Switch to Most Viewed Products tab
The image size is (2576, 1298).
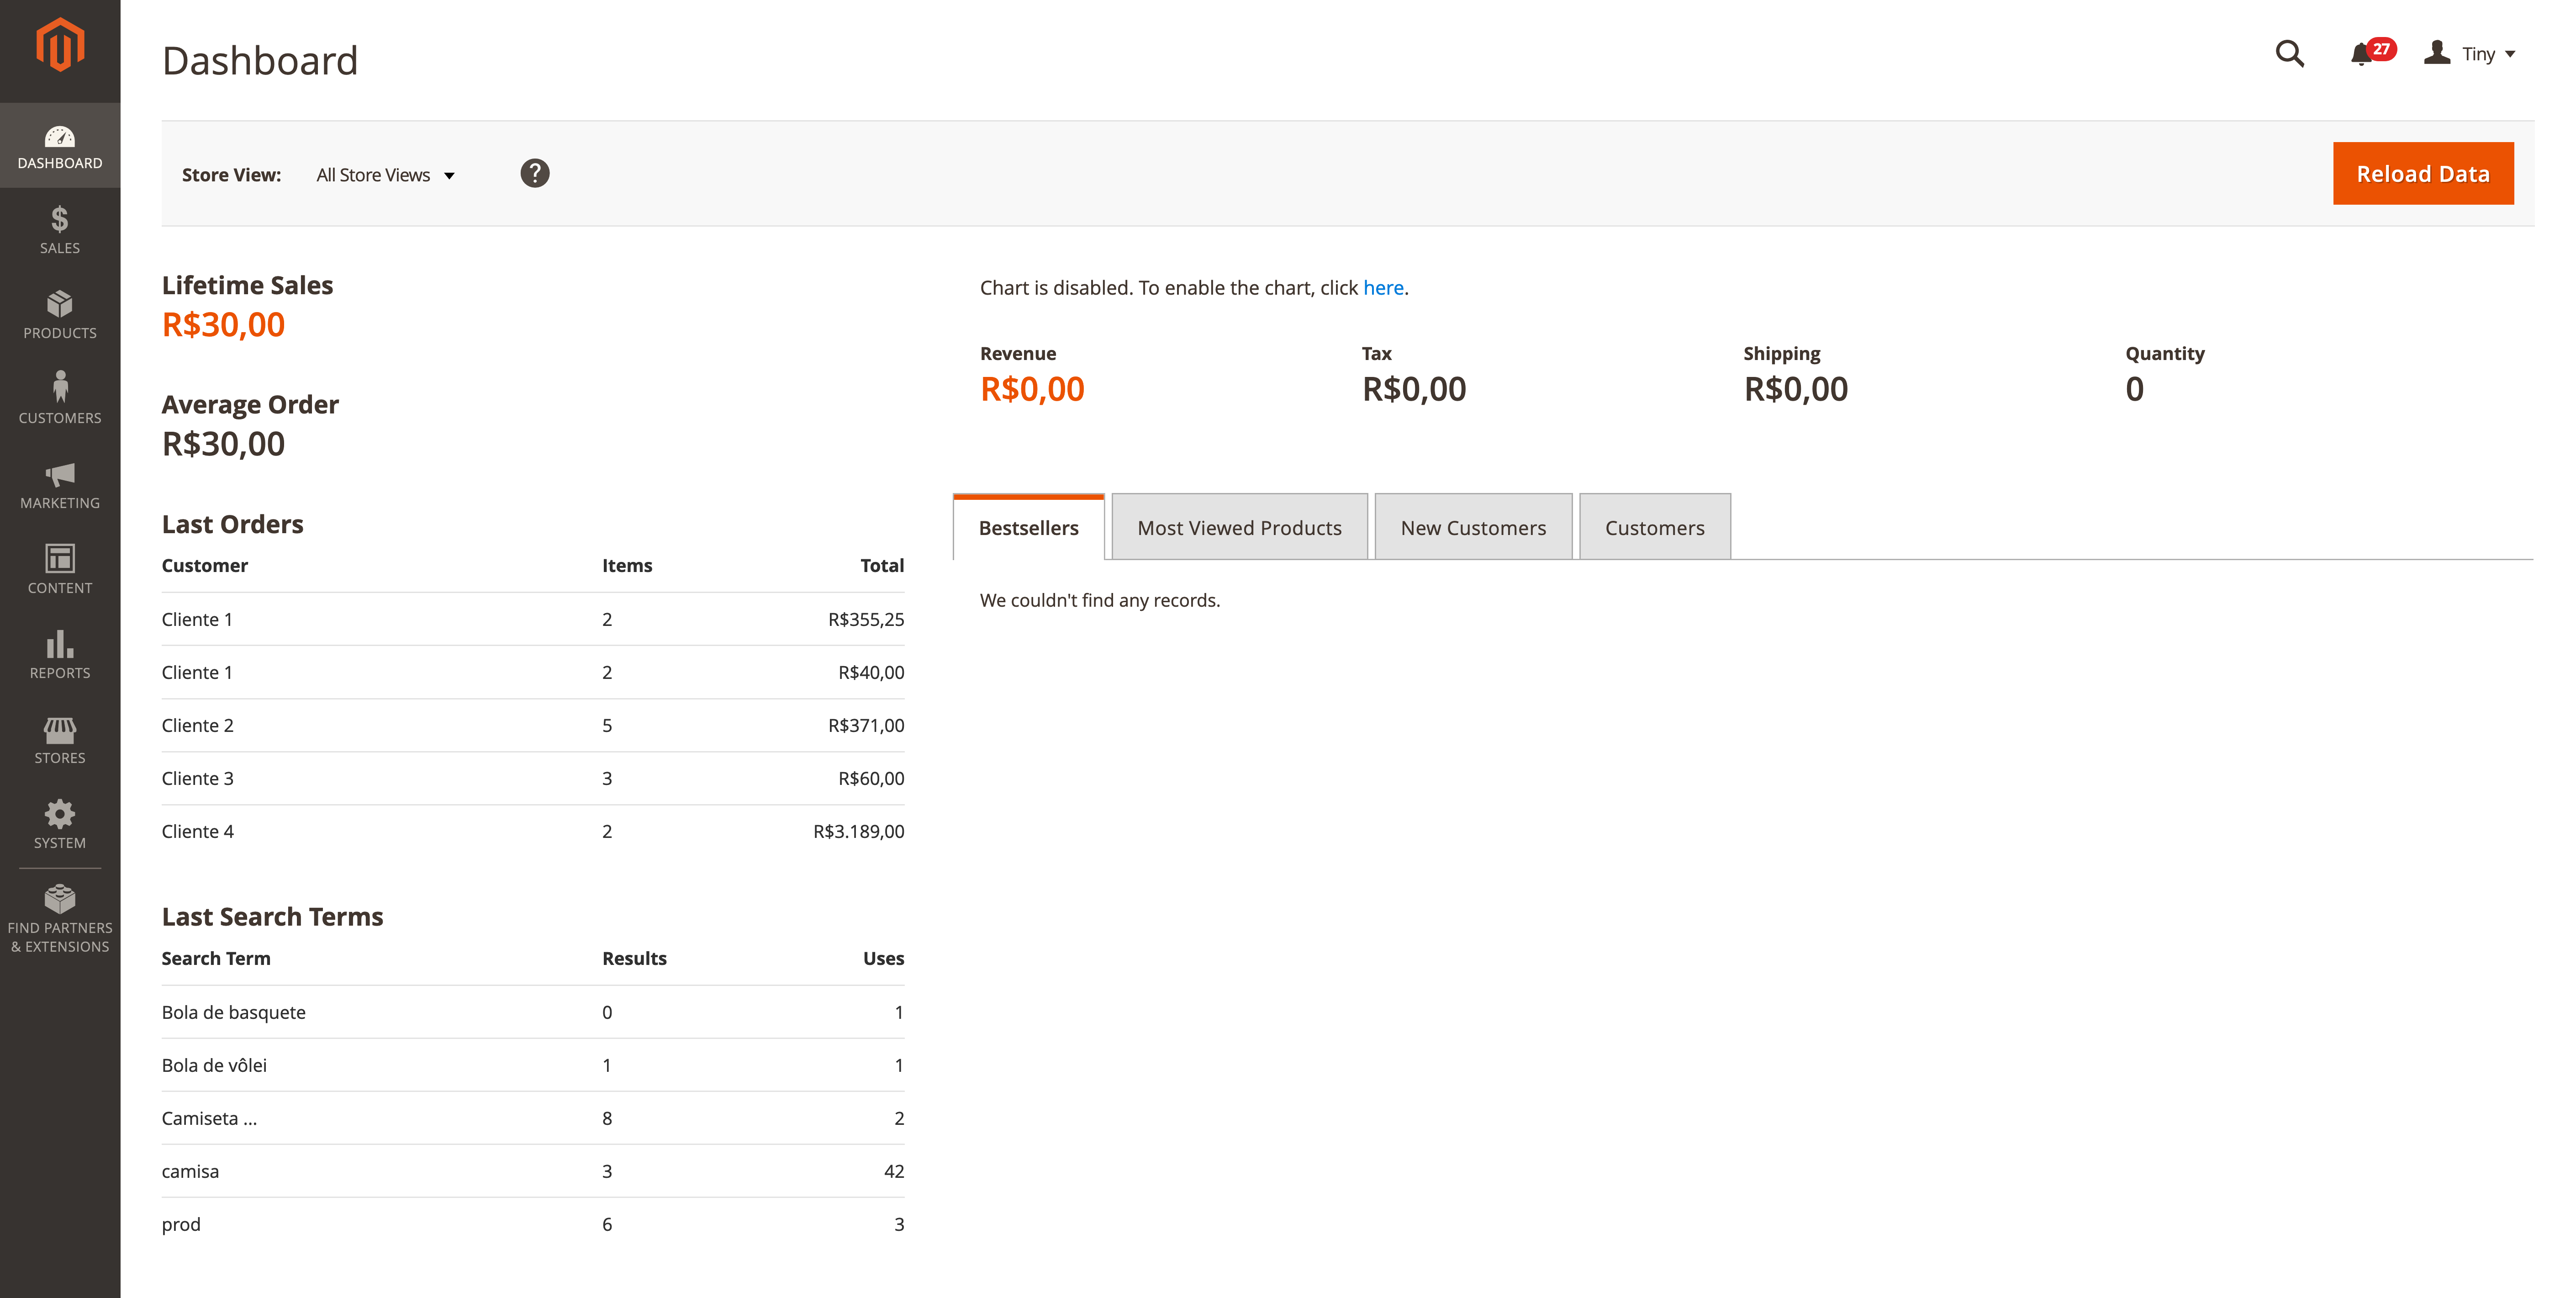(x=1239, y=527)
